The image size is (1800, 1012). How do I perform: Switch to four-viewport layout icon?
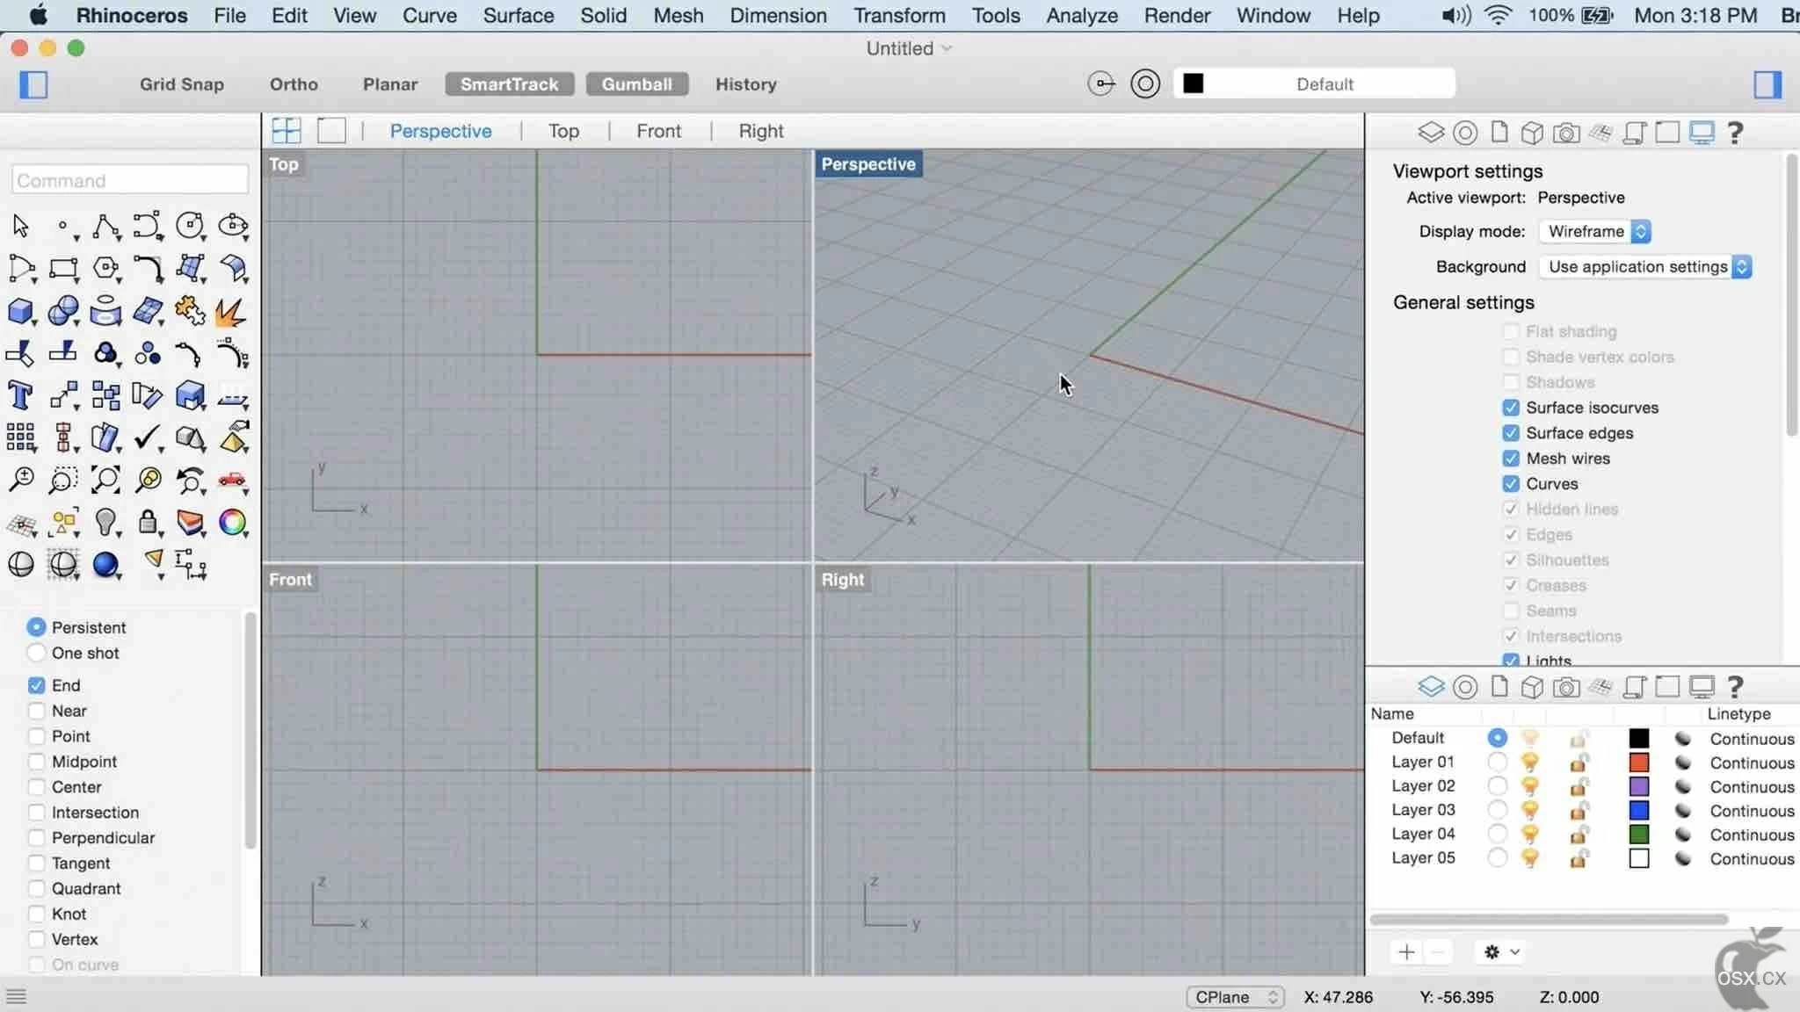click(287, 130)
